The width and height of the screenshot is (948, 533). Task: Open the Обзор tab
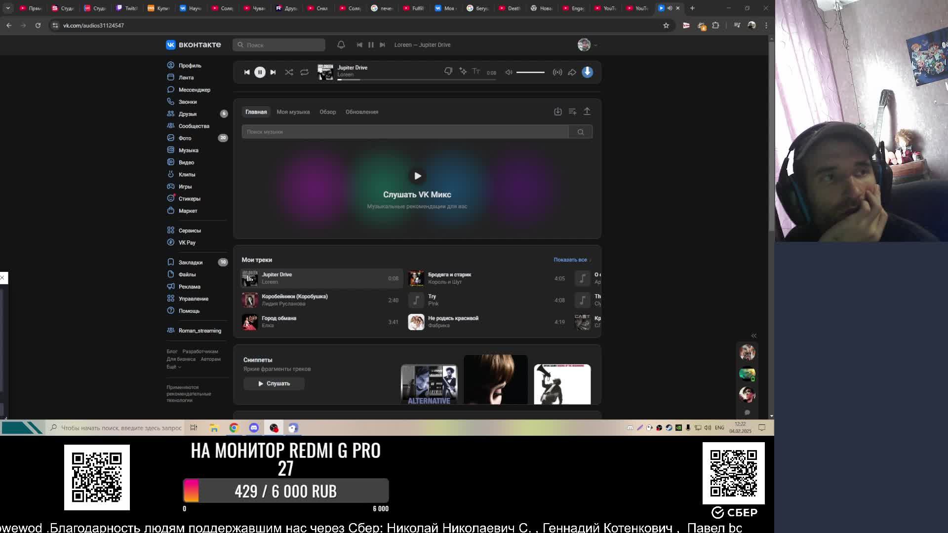pos(327,112)
